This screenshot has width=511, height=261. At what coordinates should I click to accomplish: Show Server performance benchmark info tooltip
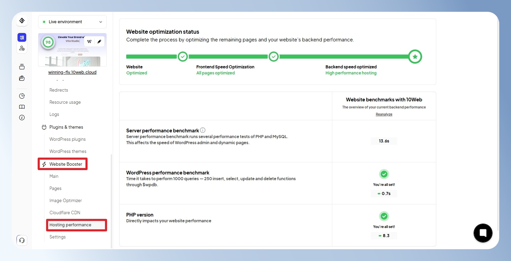tap(203, 130)
